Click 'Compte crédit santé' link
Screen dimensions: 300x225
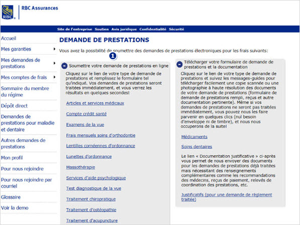coord(86,114)
